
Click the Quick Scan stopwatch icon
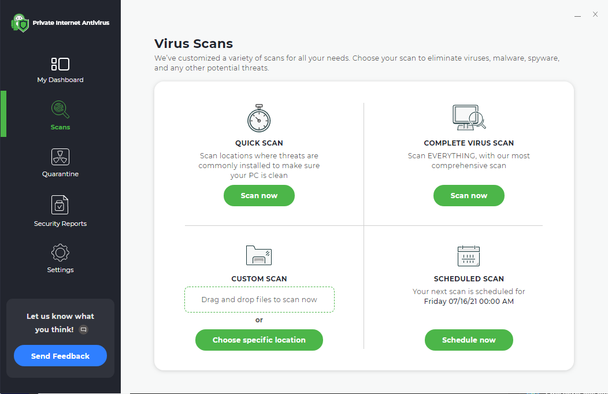click(259, 118)
